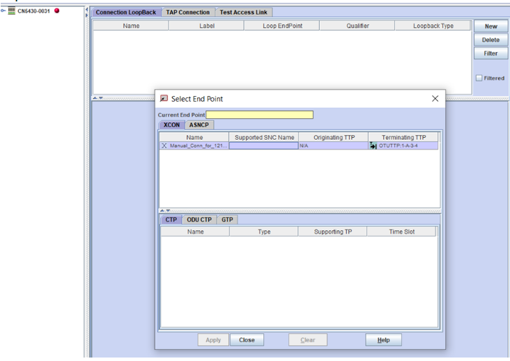Click the New button

pyautogui.click(x=490, y=26)
